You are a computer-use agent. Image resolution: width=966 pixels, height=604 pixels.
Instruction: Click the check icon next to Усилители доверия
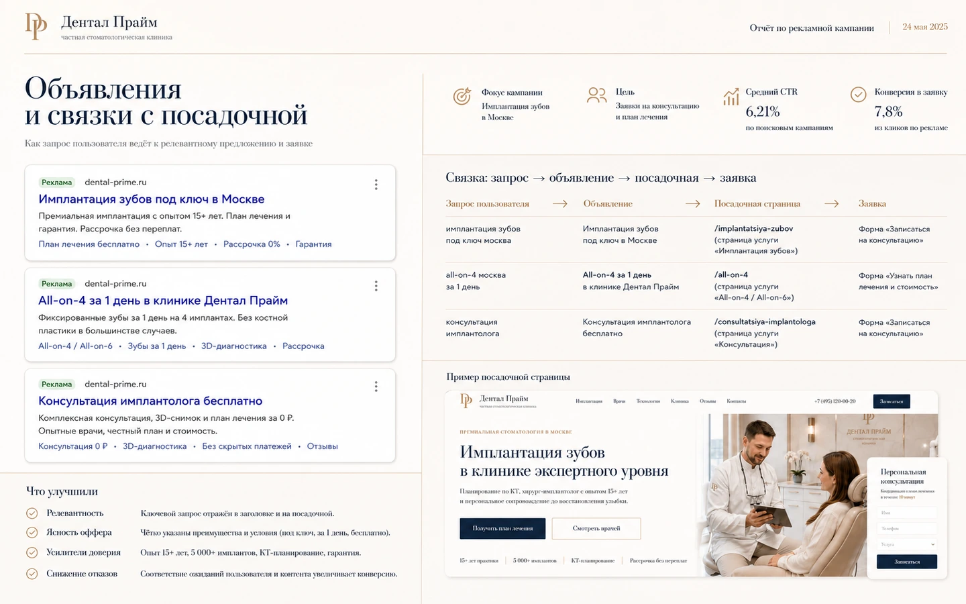tap(32, 552)
